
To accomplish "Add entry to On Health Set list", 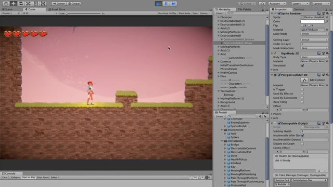I will click(319, 171).
